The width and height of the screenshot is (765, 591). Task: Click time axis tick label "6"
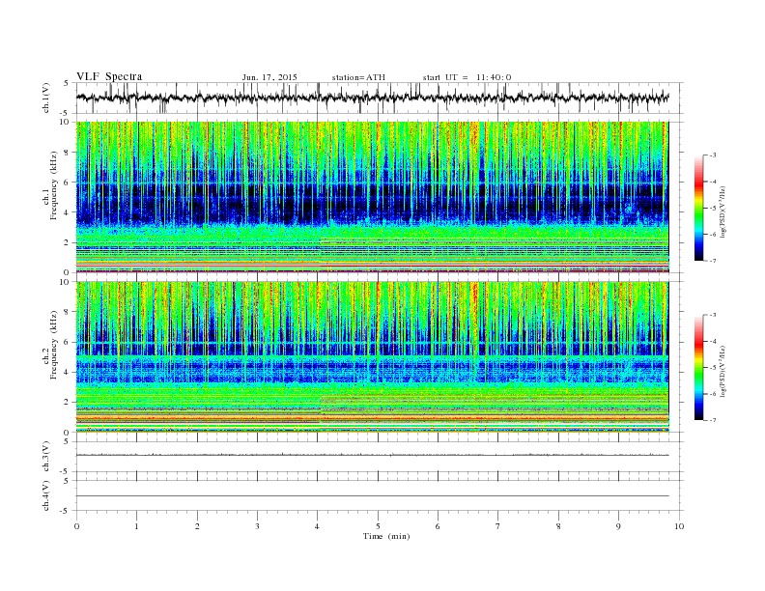438,526
